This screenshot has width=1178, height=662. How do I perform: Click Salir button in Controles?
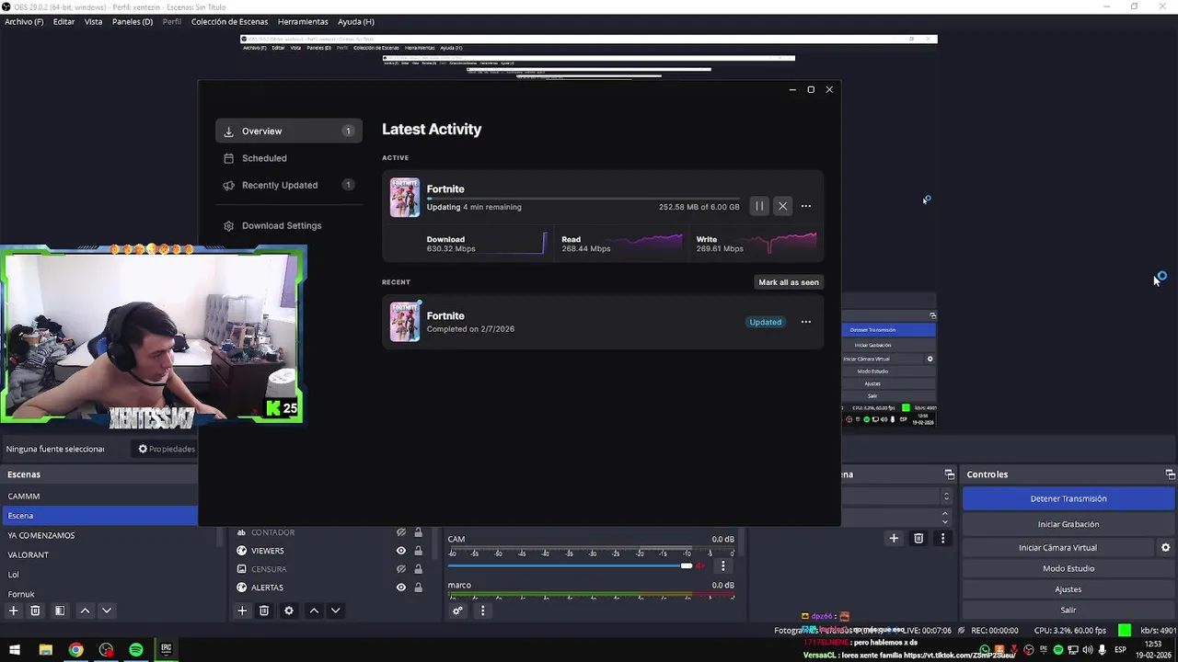click(x=1068, y=610)
